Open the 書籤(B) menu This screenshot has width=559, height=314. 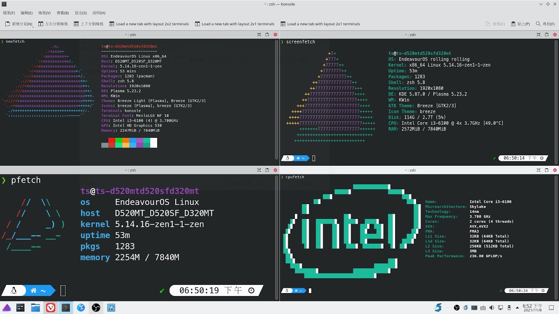click(63, 13)
